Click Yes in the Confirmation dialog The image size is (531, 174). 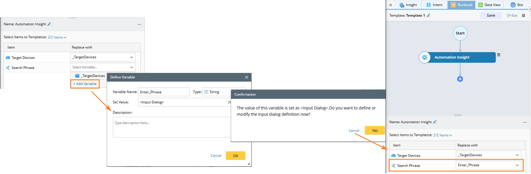pos(375,130)
